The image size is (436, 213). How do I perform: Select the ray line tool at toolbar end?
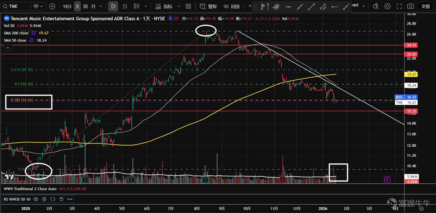coord(346,7)
